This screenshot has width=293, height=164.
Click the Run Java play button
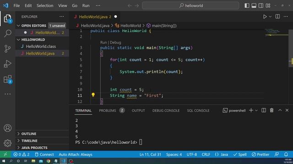tap(265, 16)
